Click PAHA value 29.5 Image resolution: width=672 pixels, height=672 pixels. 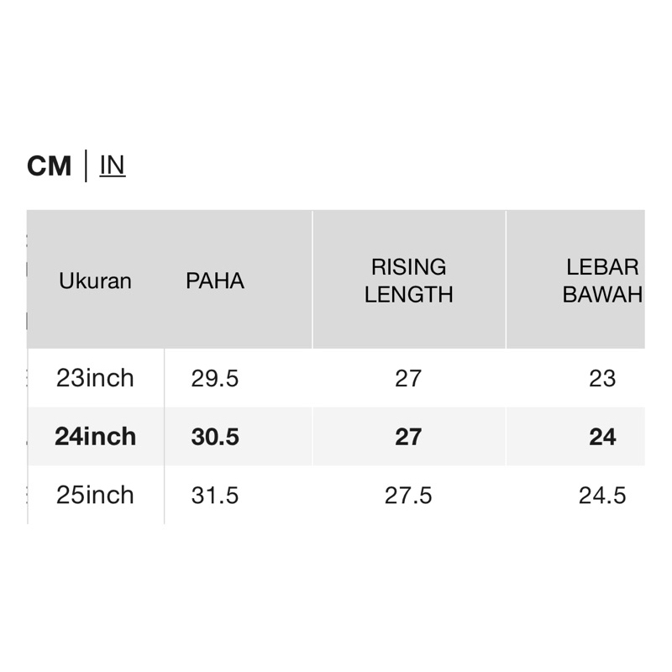[215, 379]
